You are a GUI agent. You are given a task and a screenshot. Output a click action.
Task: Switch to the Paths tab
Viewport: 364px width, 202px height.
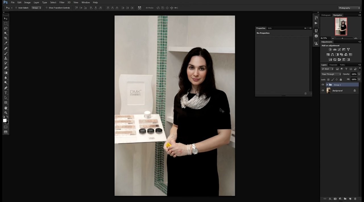pos(342,65)
